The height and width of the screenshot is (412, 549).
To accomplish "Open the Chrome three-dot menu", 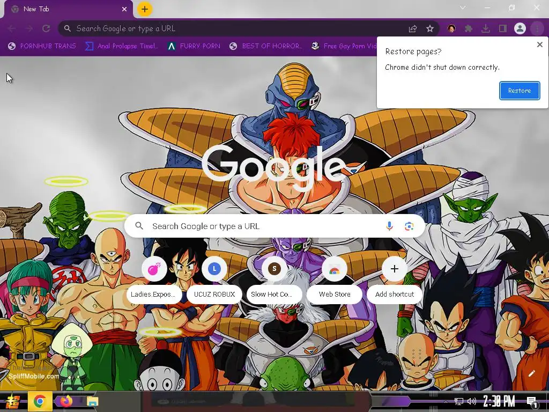I will [537, 29].
